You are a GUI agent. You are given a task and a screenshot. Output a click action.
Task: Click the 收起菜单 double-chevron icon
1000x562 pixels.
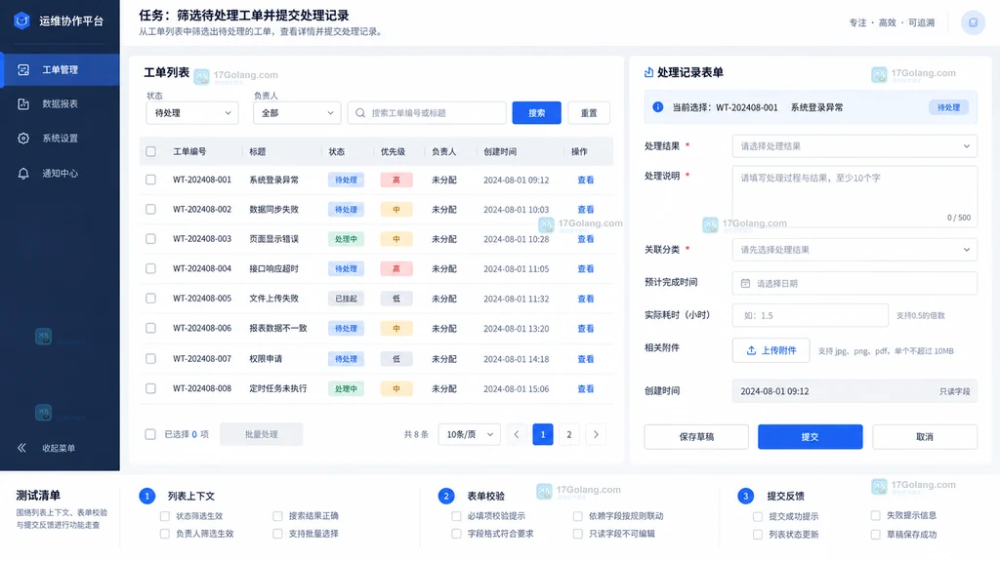tap(21, 448)
